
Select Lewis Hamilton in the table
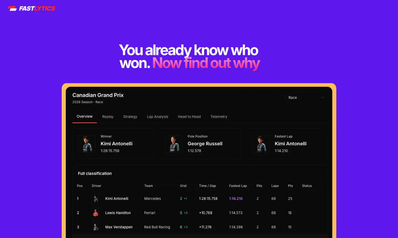[x=118, y=213]
